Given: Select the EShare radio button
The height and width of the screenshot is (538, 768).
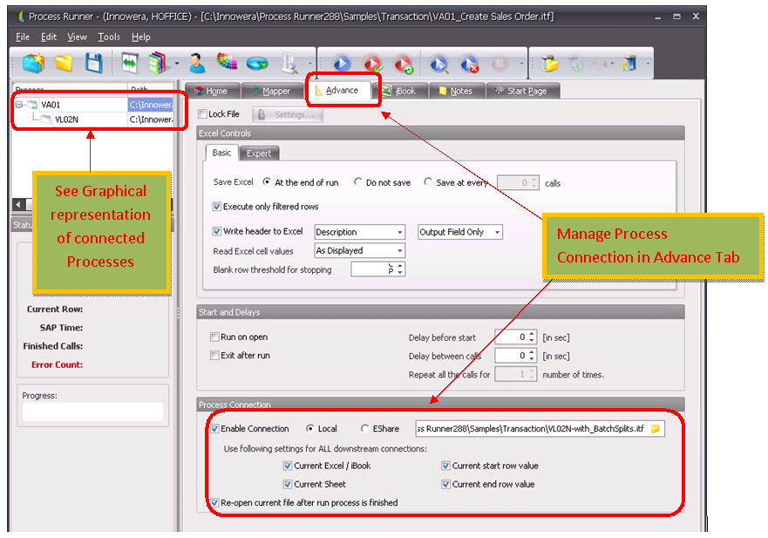Looking at the screenshot, I should (365, 429).
